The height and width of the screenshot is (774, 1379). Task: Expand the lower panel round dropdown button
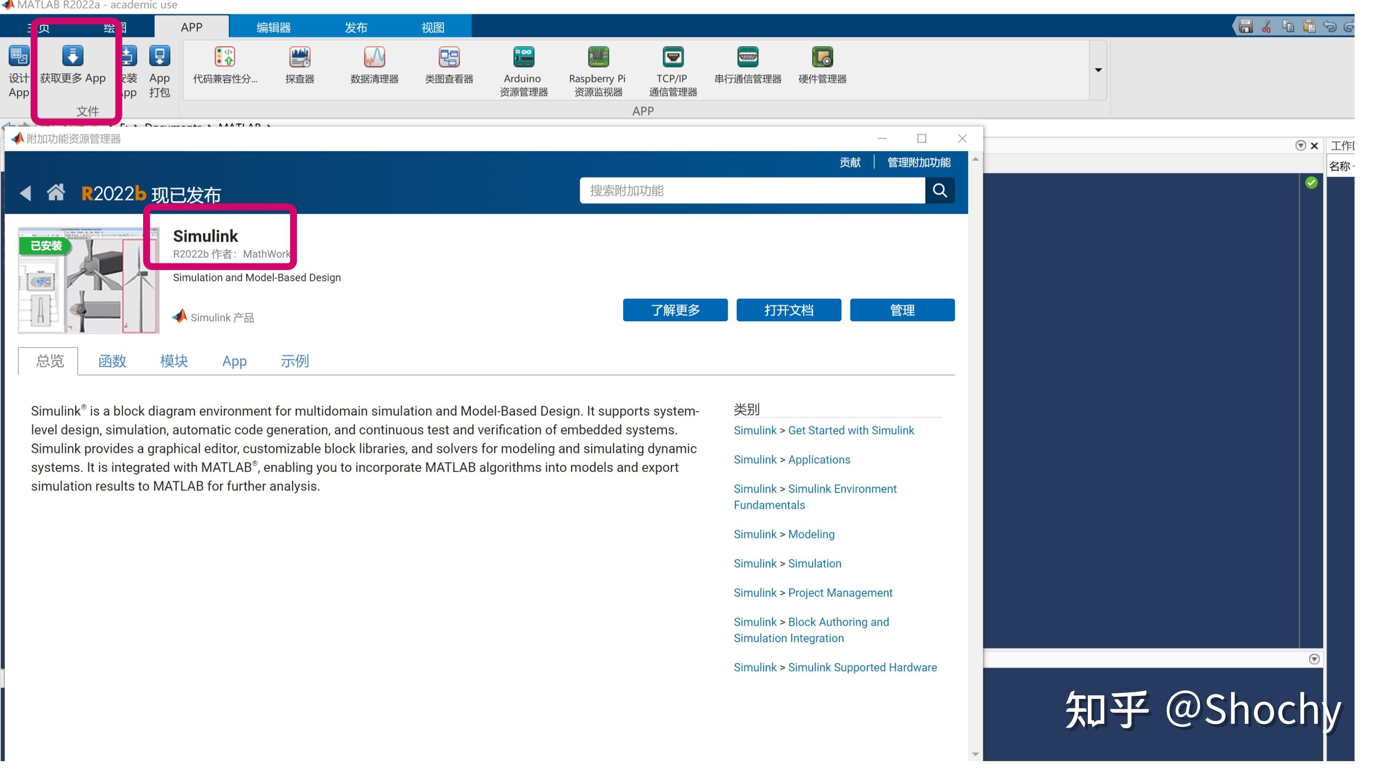(x=1314, y=659)
